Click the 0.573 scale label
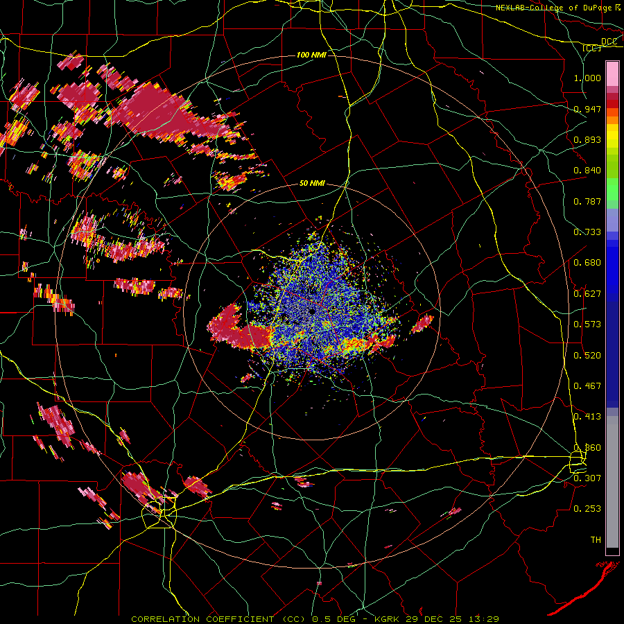This screenshot has width=624, height=624. pyautogui.click(x=587, y=324)
